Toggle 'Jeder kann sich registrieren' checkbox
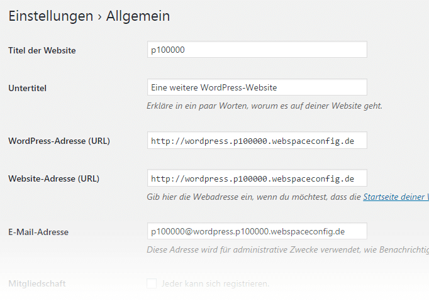 152,283
